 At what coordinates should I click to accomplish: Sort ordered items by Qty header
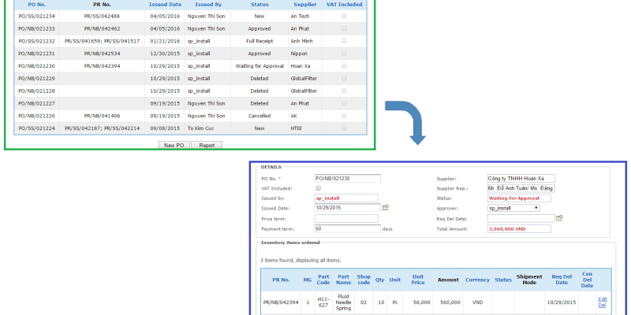(x=380, y=280)
